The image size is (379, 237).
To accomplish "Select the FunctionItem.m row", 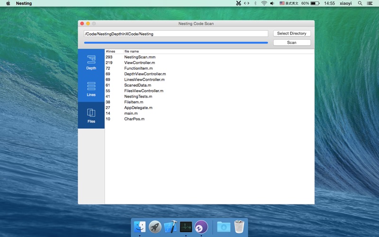I will coord(209,68).
